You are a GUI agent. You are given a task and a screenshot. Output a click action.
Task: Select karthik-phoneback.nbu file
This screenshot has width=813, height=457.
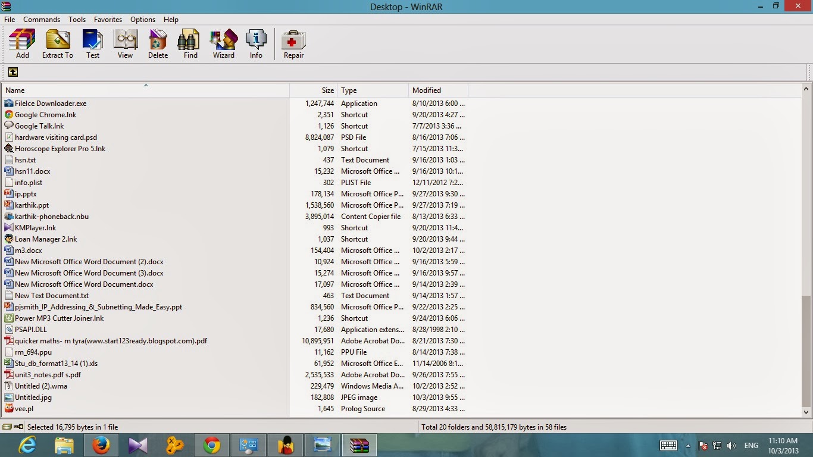coord(52,217)
